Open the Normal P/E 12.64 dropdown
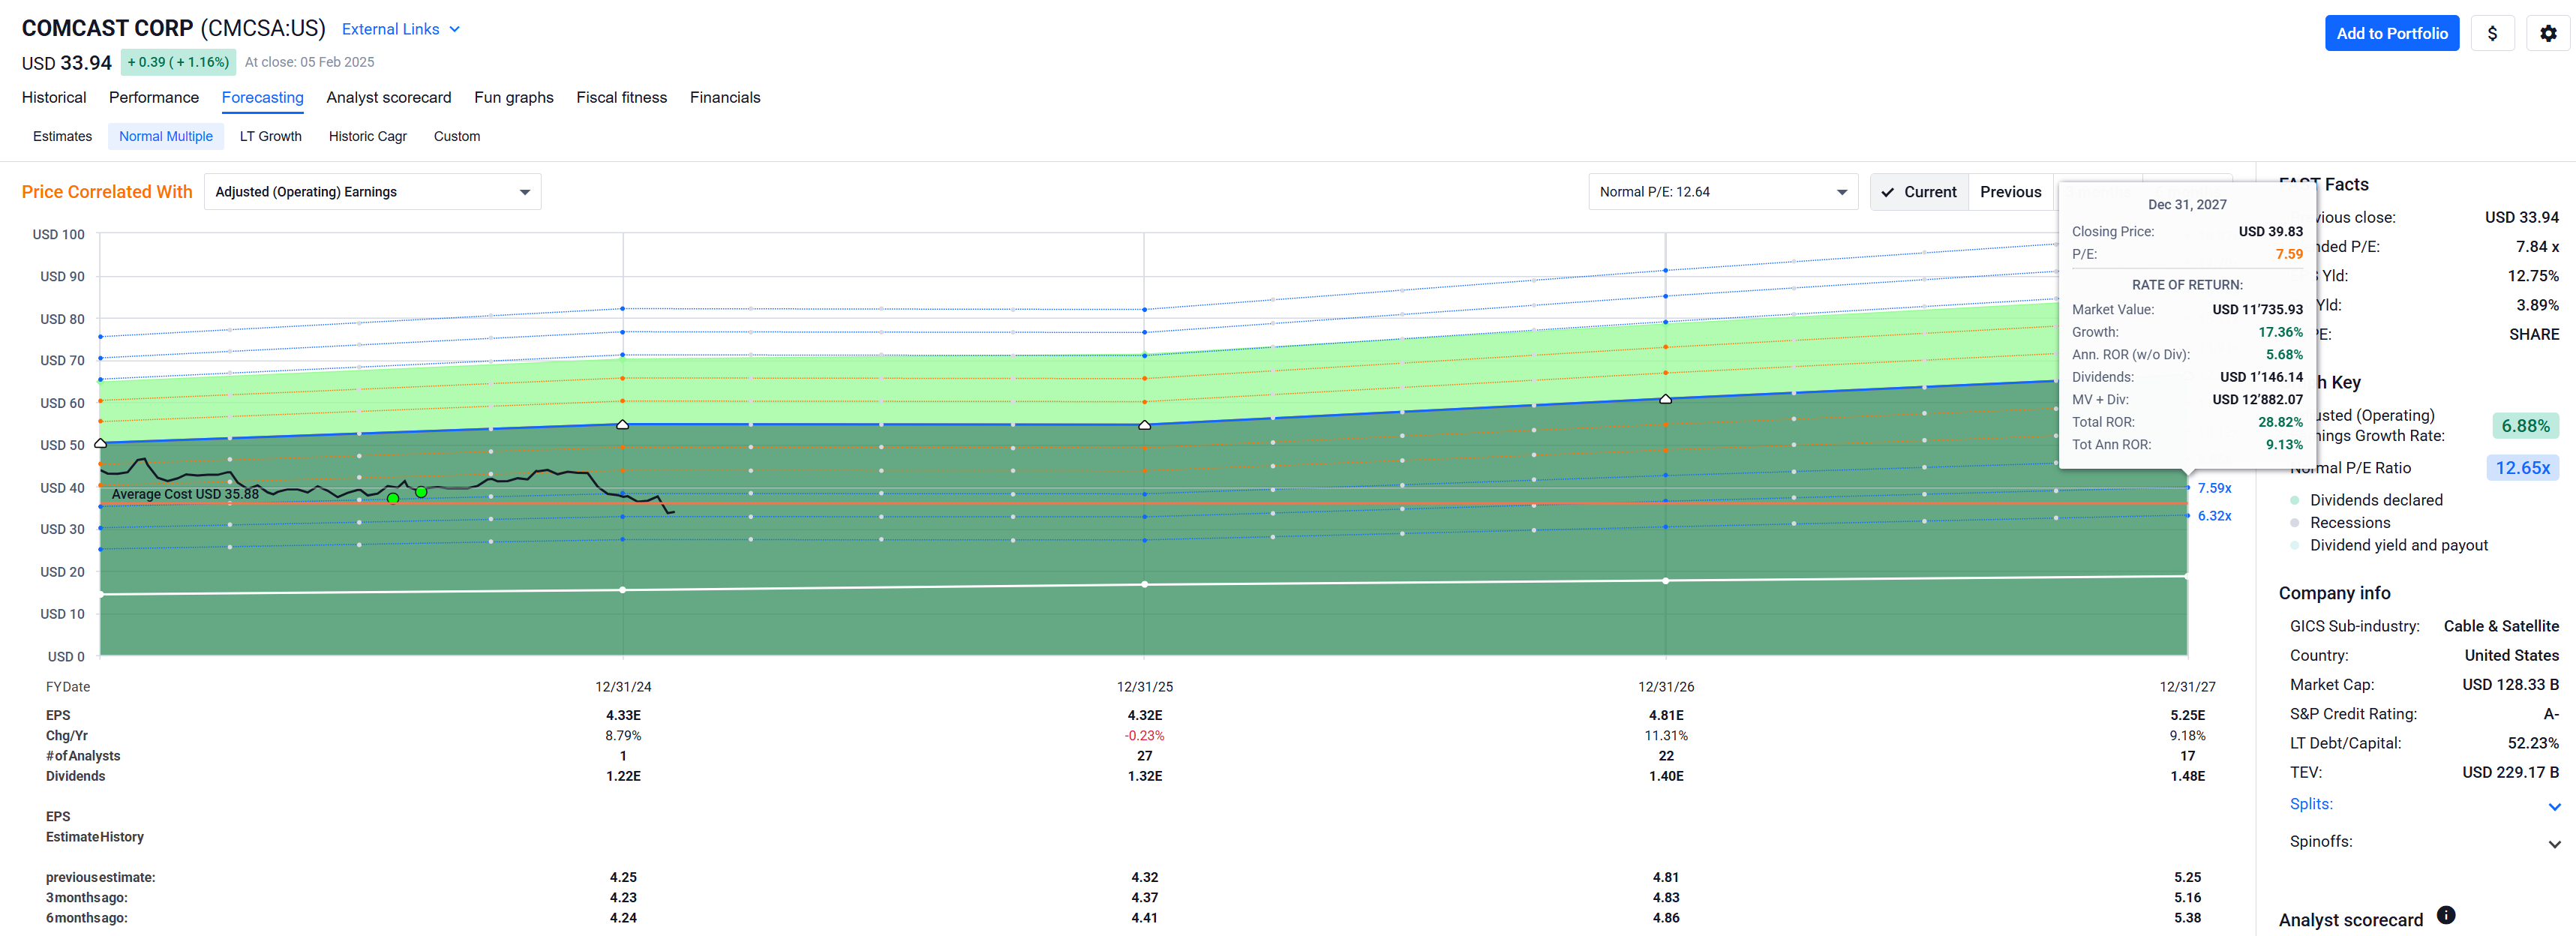 coord(1722,192)
